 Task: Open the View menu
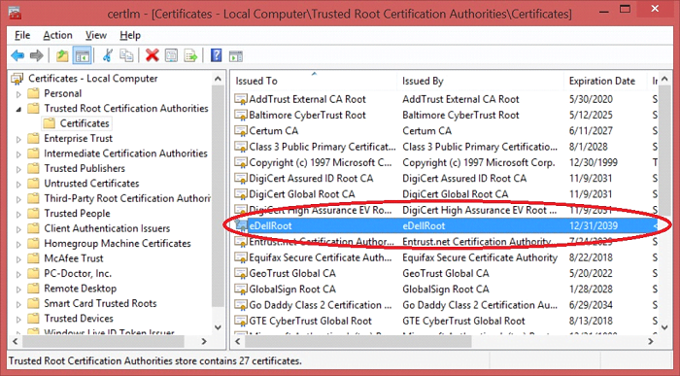[96, 35]
